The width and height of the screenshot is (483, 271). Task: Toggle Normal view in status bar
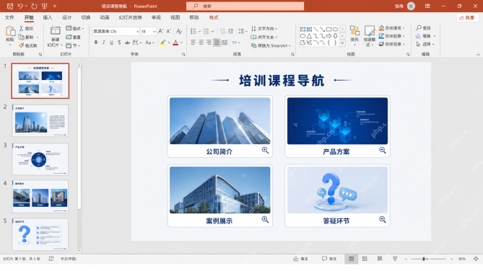tap(351, 259)
